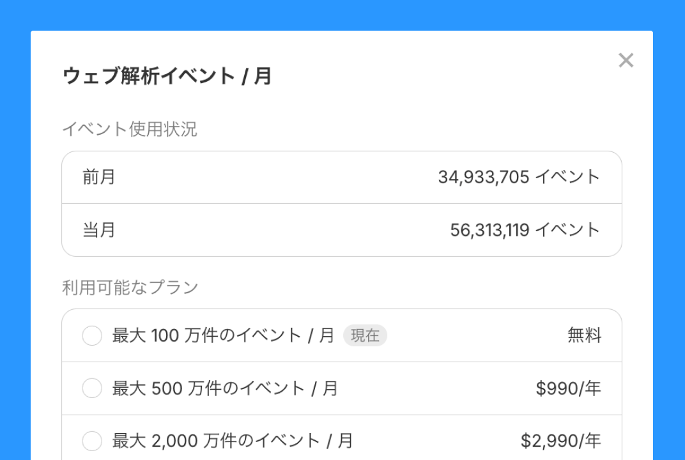Click the plan list container area

342,388
